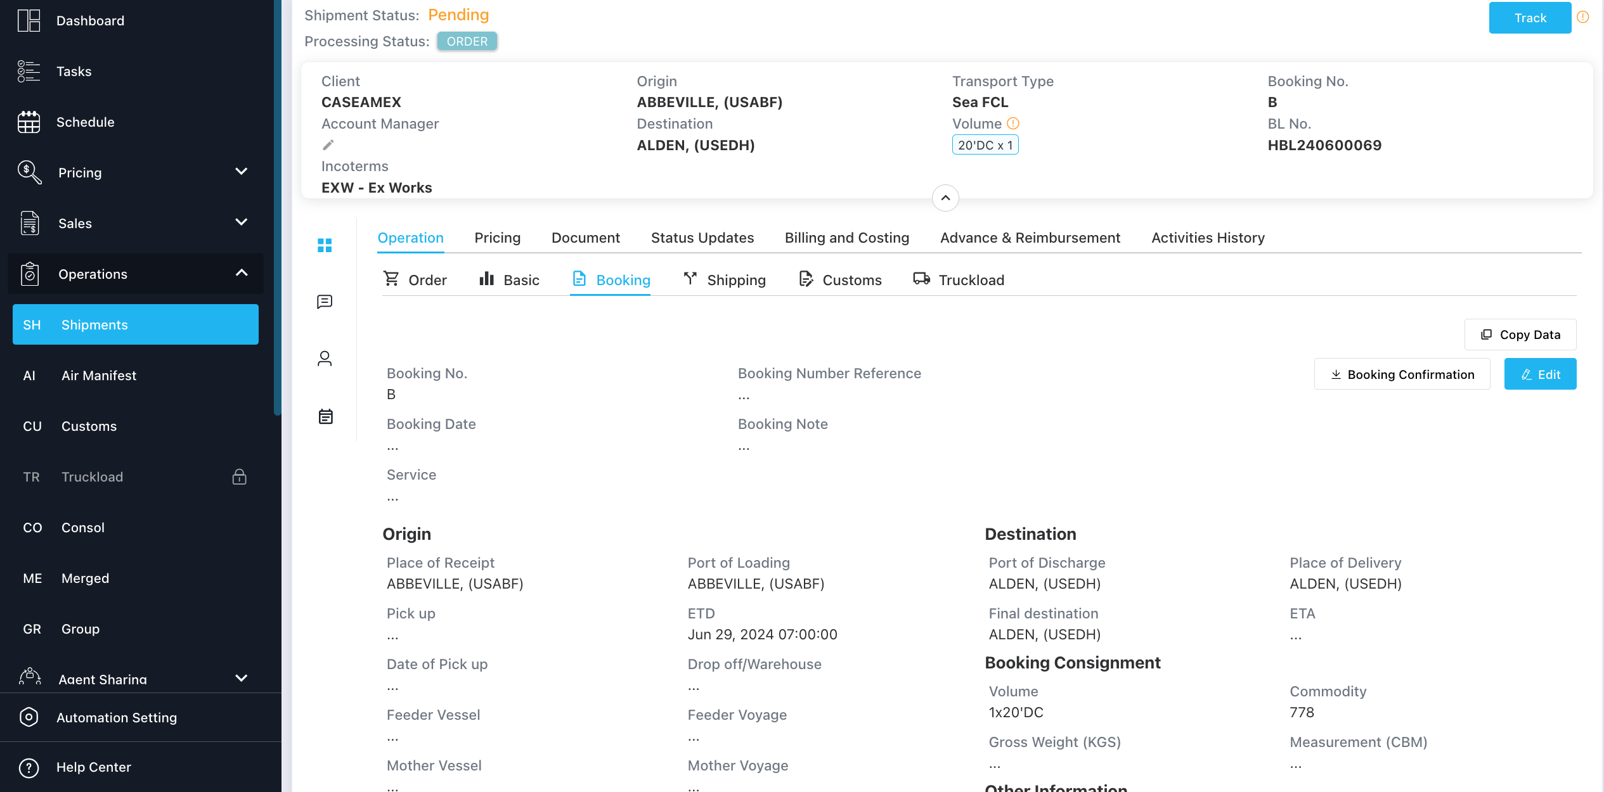
Task: Select the Truckload sub-tab
Action: click(959, 280)
